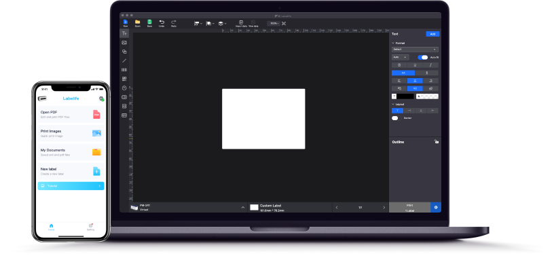Click the Import data icon
Image resolution: width=554 pixels, height=256 pixels.
pos(241,23)
